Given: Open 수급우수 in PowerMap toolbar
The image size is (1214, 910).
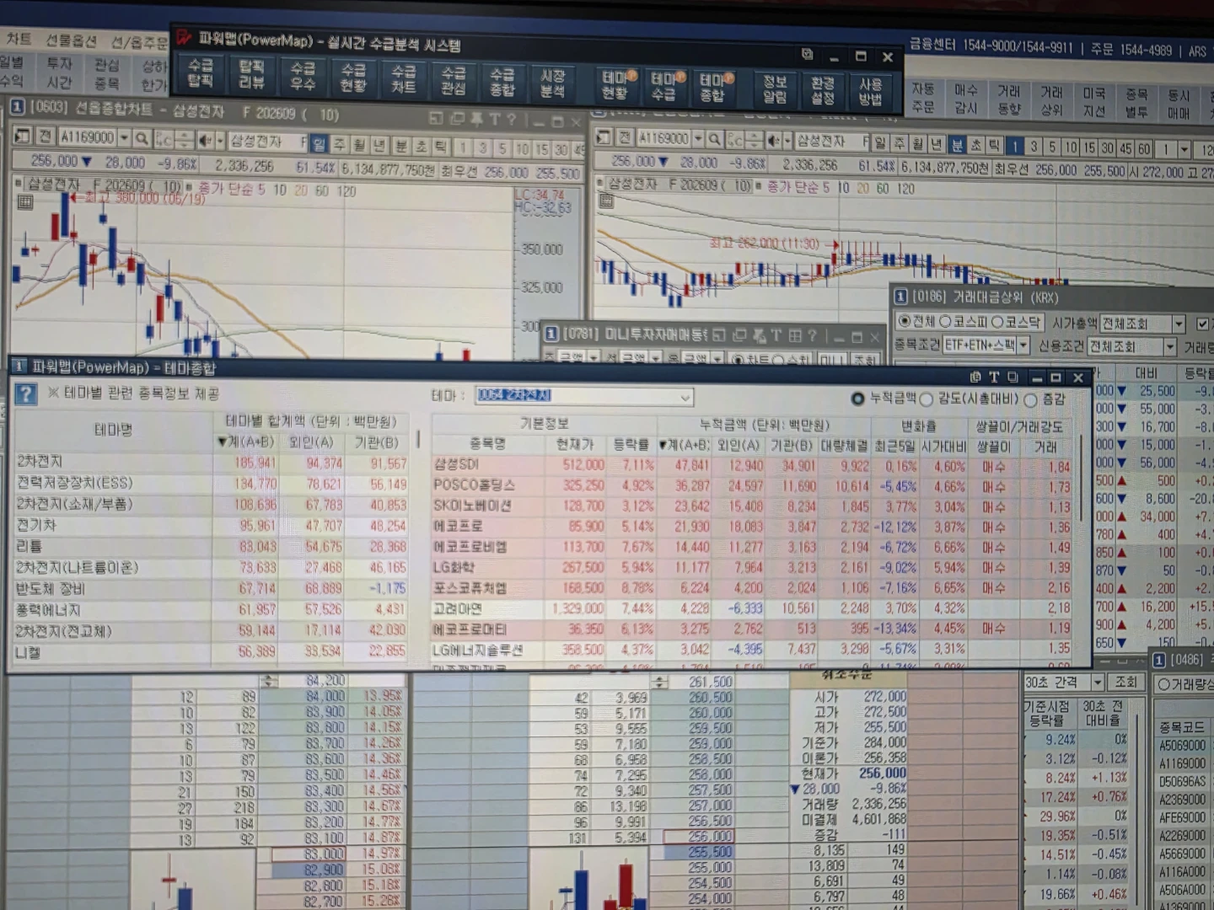Looking at the screenshot, I should coord(303,76).
